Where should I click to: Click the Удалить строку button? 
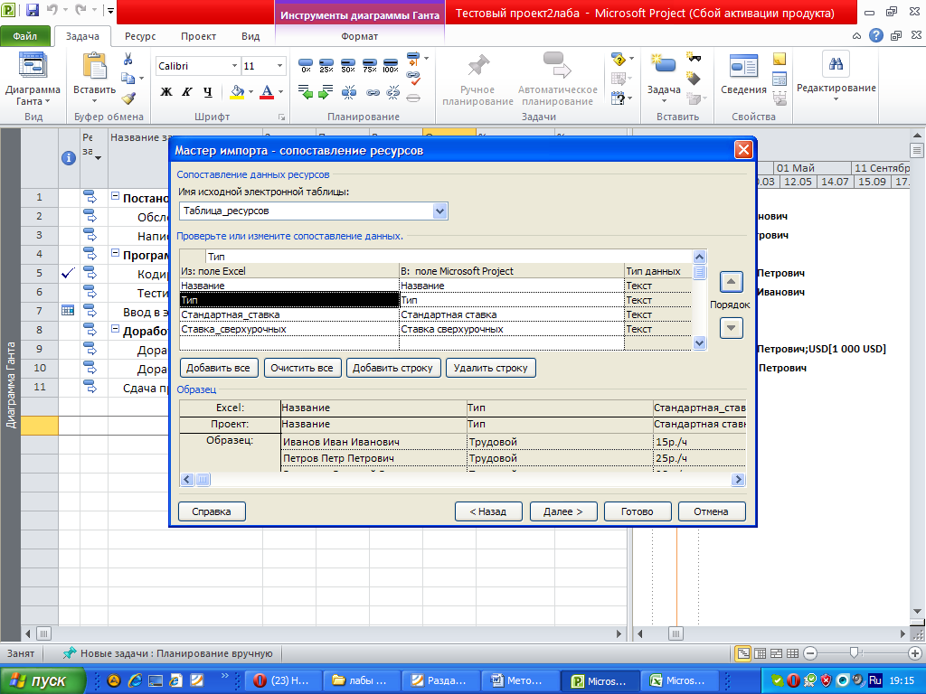(490, 368)
